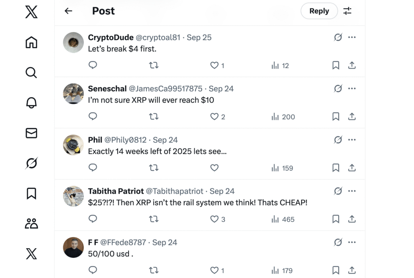This screenshot has height=278, width=414.
Task: Like CryptoDude's reply
Action: click(214, 65)
